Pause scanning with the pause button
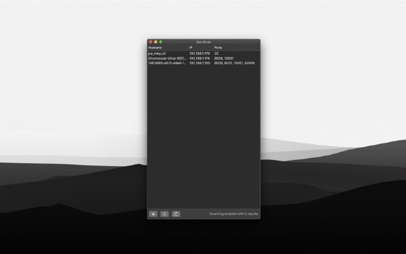 153,214
